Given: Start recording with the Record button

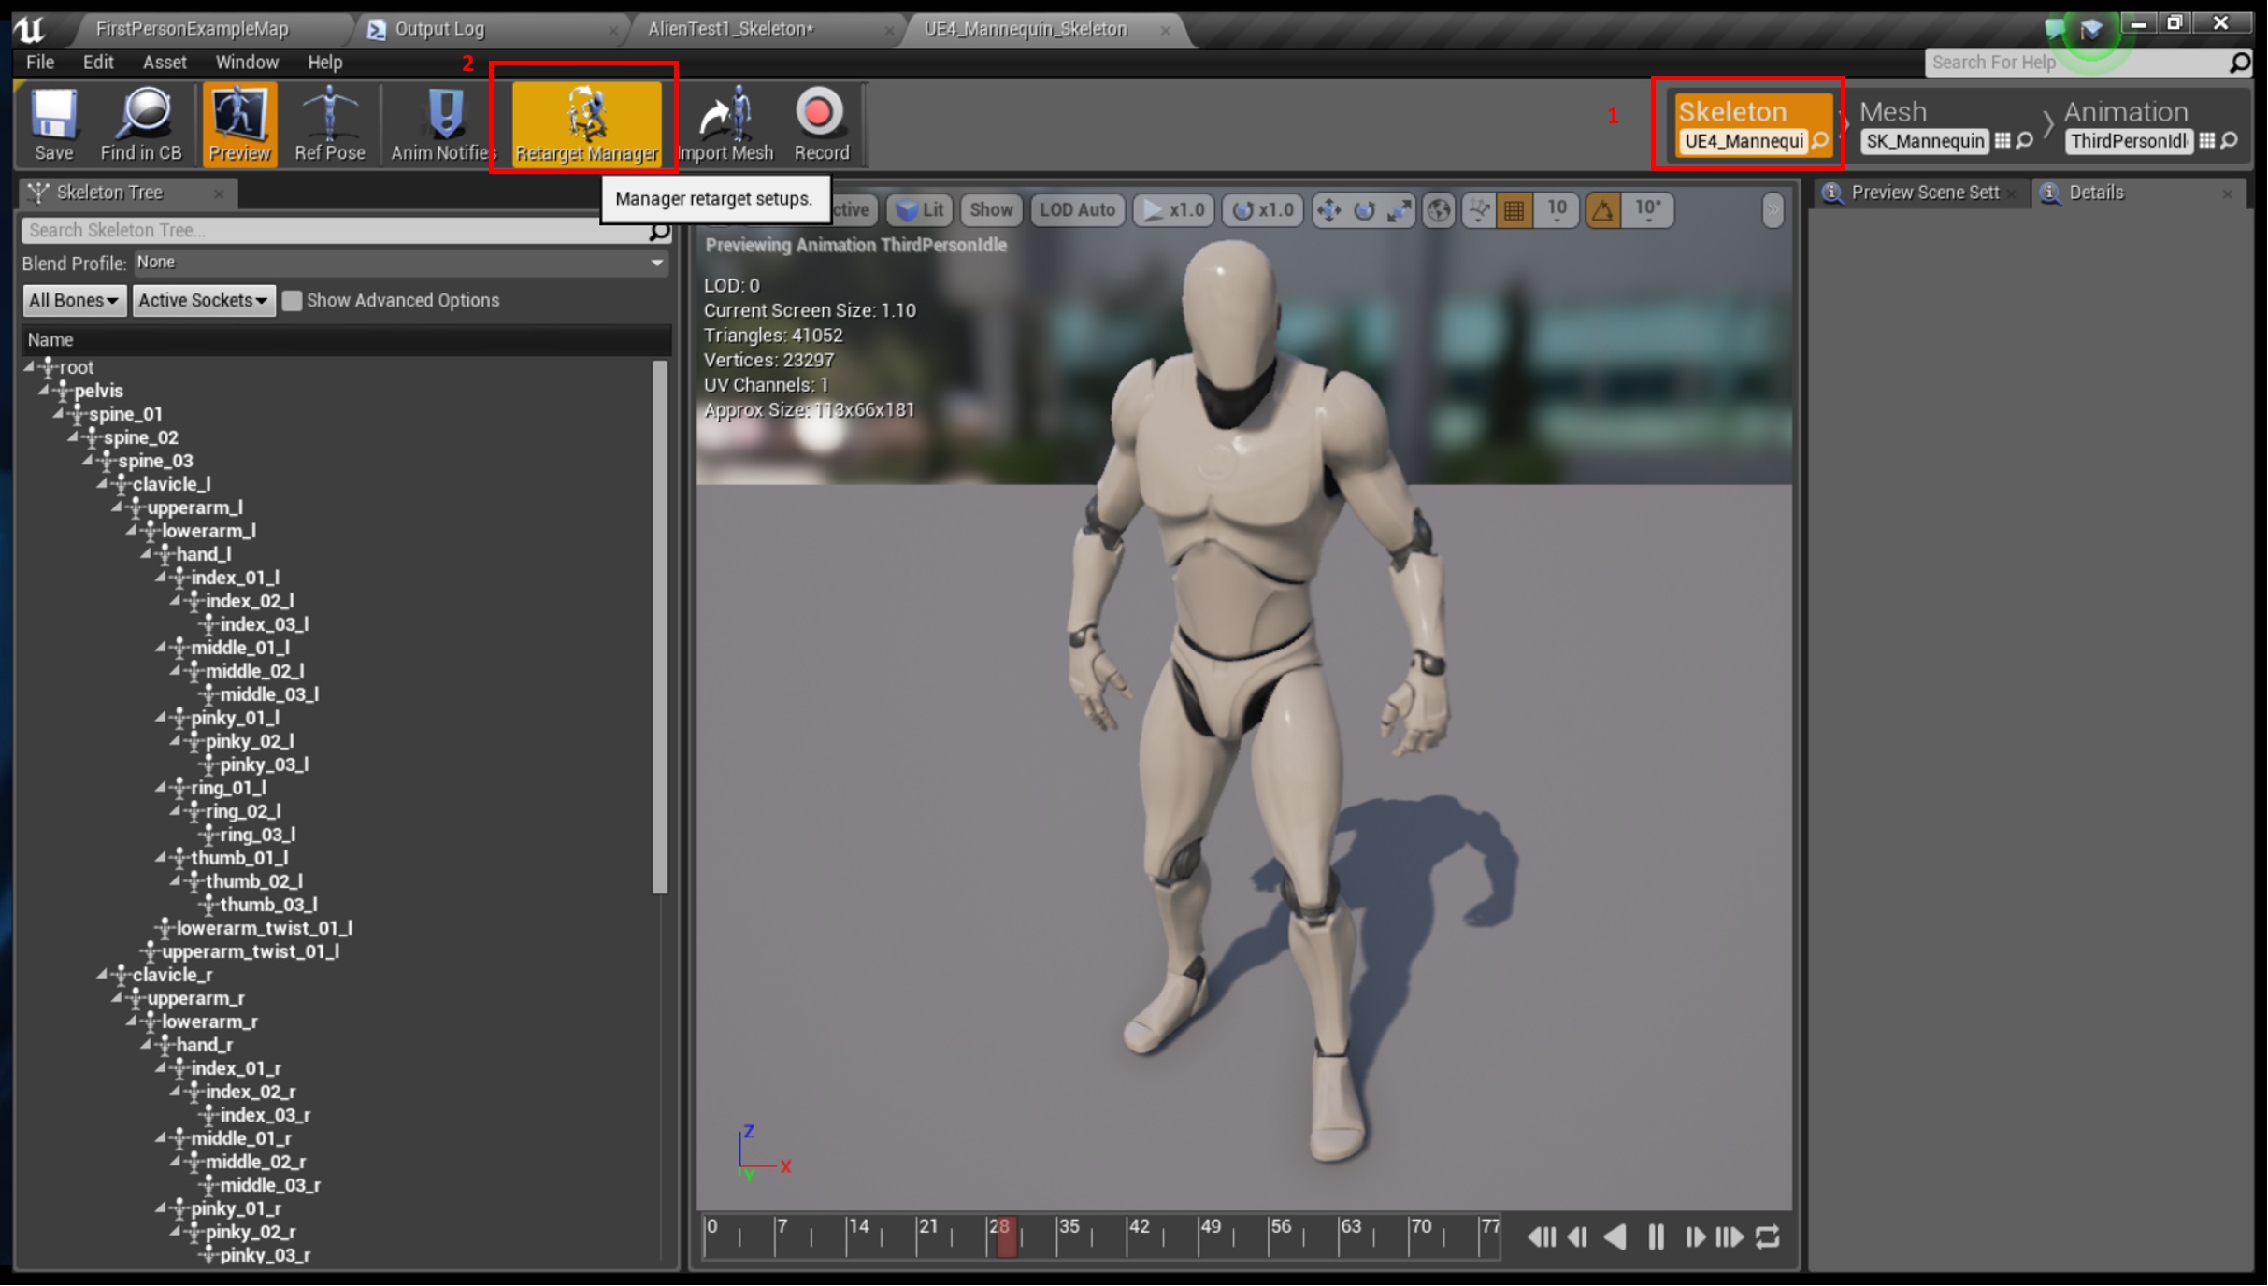Looking at the screenshot, I should (x=821, y=124).
